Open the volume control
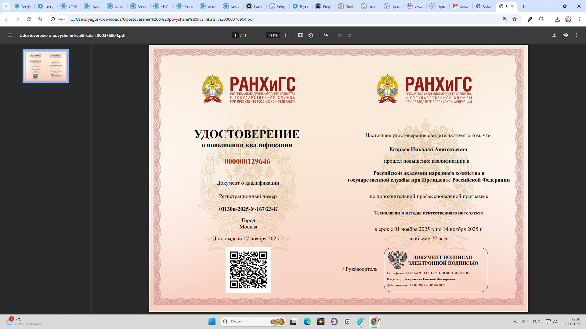Image resolution: width=586 pixels, height=329 pixels. tap(555, 322)
